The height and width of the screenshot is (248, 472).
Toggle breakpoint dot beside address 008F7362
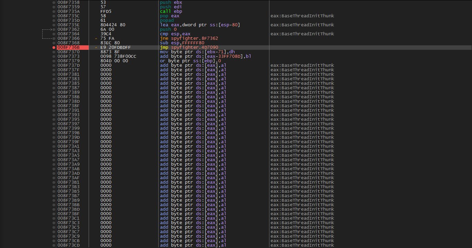tap(54, 29)
